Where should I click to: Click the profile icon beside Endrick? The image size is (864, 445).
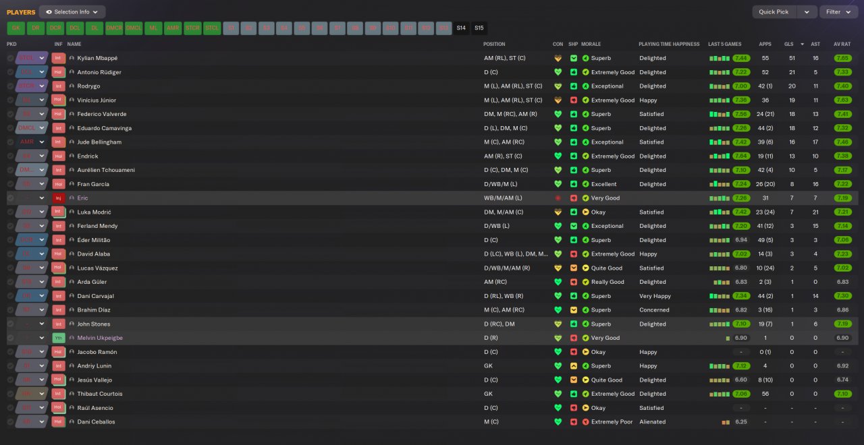[x=72, y=156]
